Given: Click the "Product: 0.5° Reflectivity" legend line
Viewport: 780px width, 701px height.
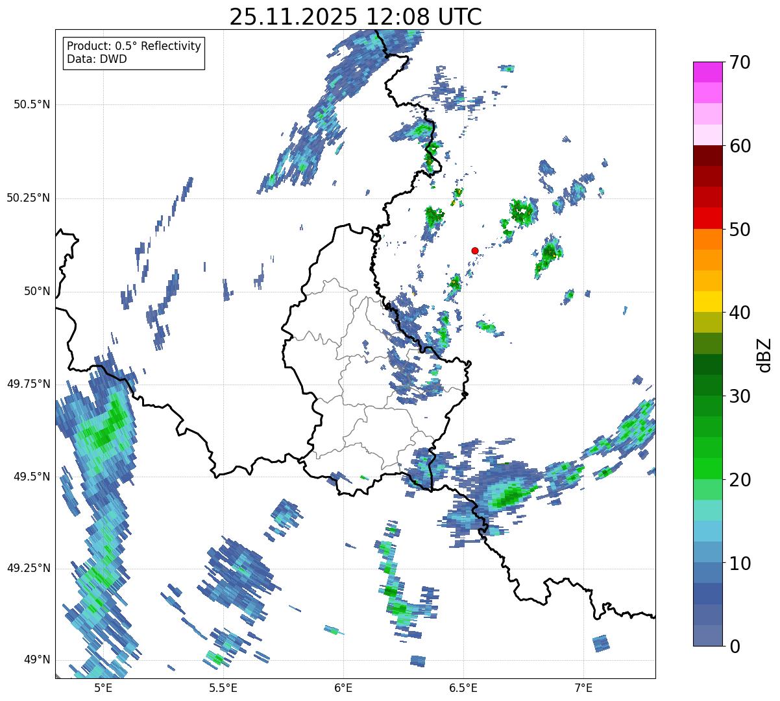Looking at the screenshot, I should pyautogui.click(x=134, y=47).
